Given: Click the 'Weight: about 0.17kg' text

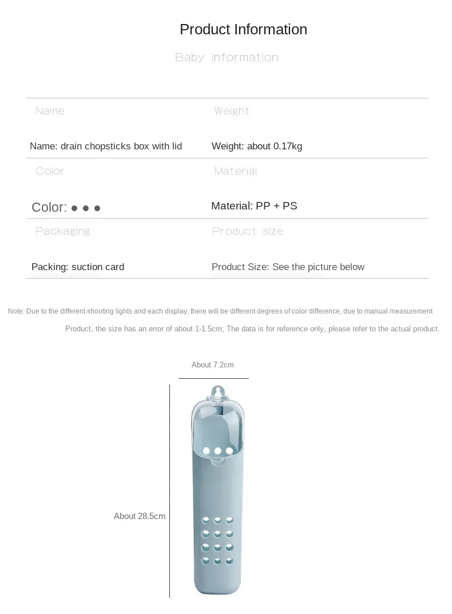Looking at the screenshot, I should coord(257,146).
